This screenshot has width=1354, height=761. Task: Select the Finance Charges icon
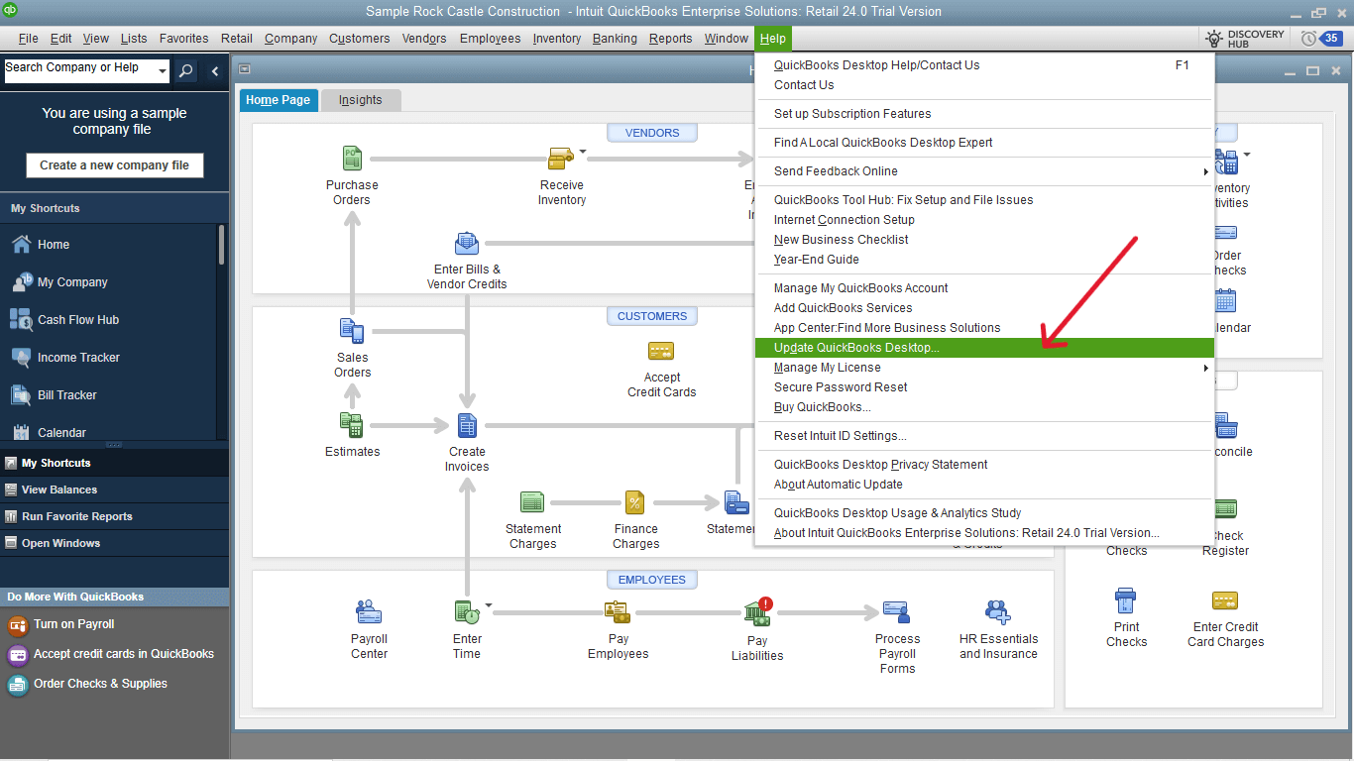coord(635,502)
